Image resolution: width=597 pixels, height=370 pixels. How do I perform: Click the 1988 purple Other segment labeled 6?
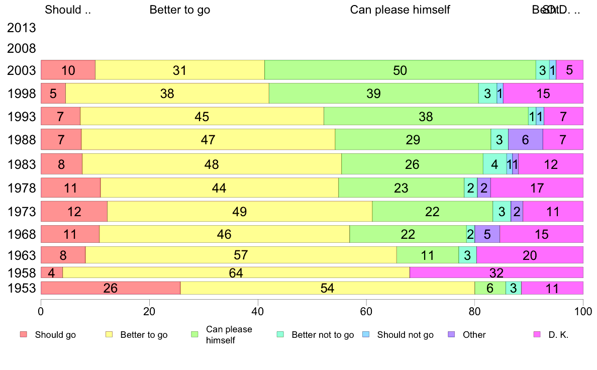526,139
